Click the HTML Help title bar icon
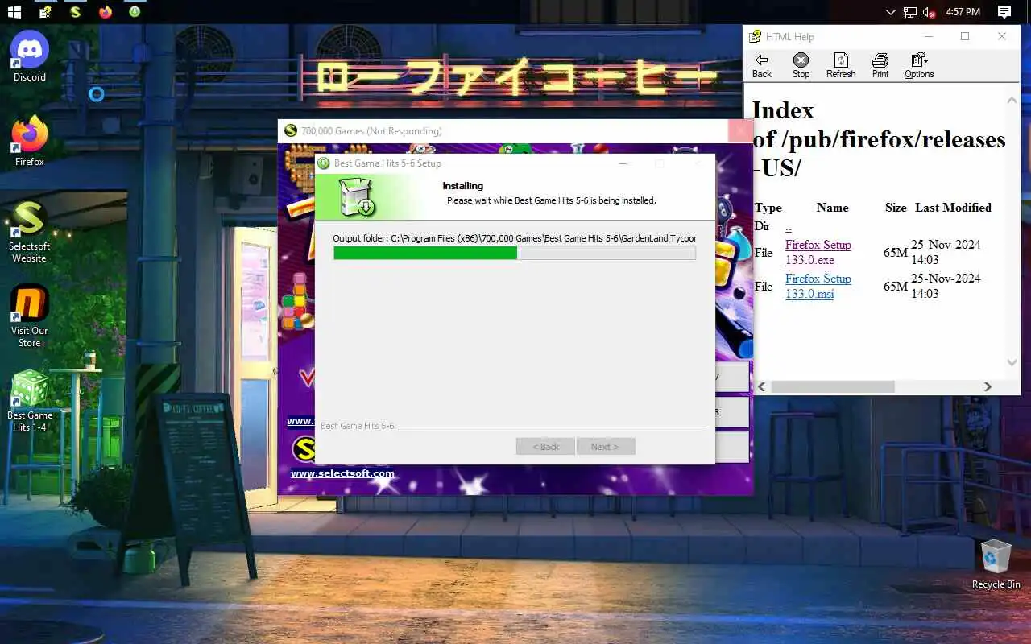This screenshot has height=644, width=1031. click(755, 36)
